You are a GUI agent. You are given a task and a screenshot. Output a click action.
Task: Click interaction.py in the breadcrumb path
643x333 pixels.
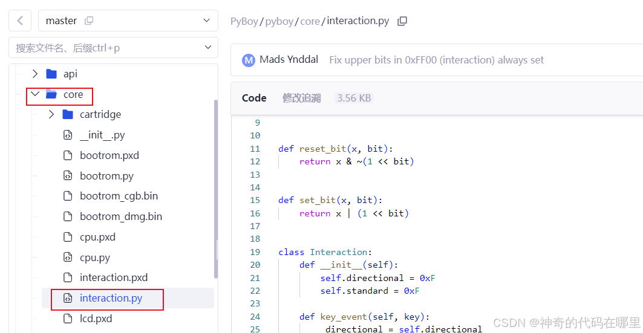pyautogui.click(x=358, y=21)
